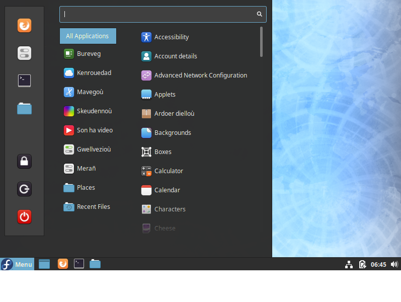Image resolution: width=401 pixels, height=302 pixels.
Task: Open the Places category
Action: click(88, 188)
